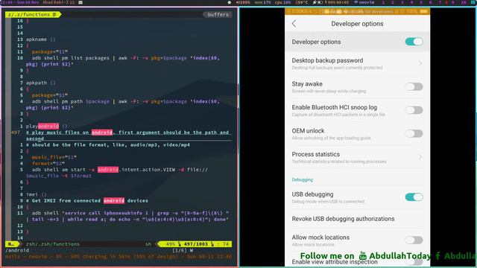The width and height of the screenshot is (477, 268).
Task: Click the 'Get IMEI from connected android devices' comment
Action: coord(87,200)
